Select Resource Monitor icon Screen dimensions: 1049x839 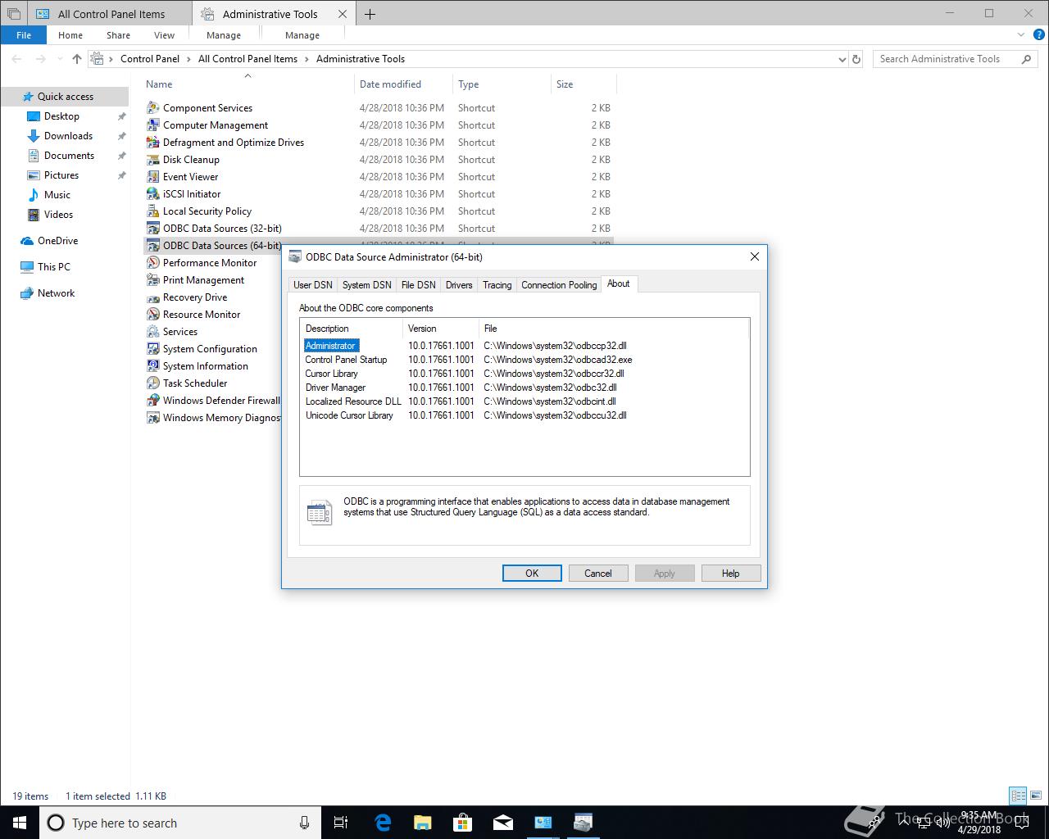(x=152, y=314)
